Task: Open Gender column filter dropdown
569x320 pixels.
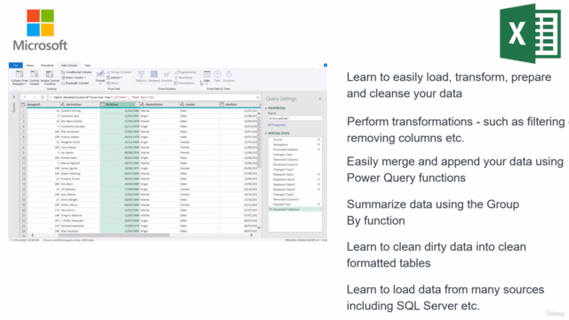Action: (x=217, y=105)
